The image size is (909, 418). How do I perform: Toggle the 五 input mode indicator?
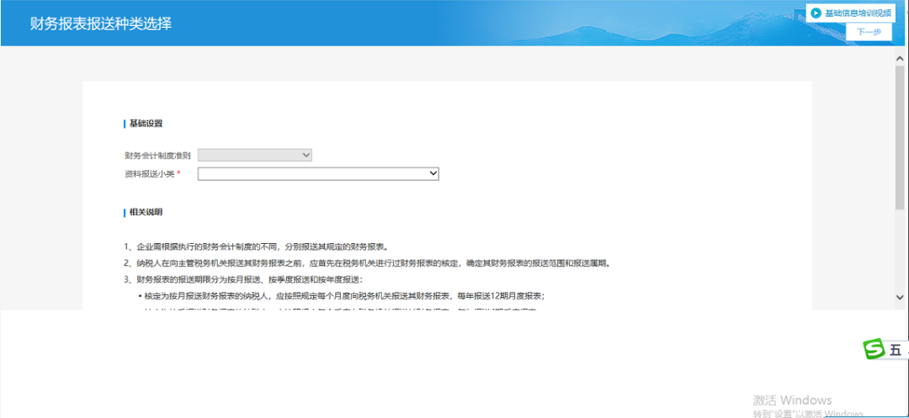[x=895, y=350]
